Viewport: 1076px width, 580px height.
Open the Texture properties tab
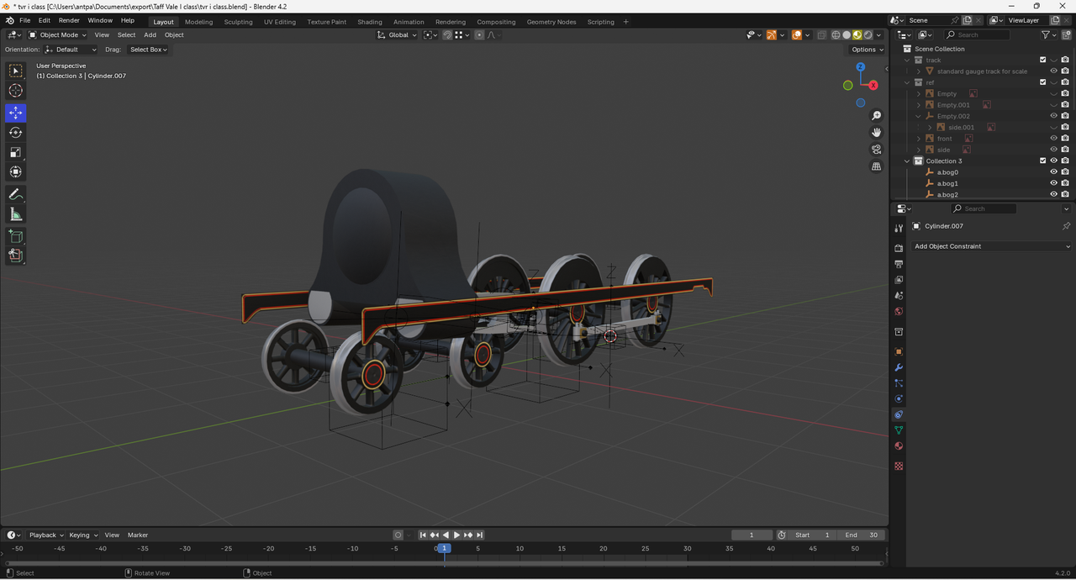899,466
